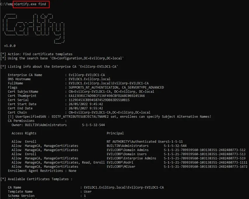Image resolution: width=249 pixels, height=199 pixels.
Task: Select the DNS Hostname value 'EVILDC1.EvilCorp.local'
Action: (90, 79)
